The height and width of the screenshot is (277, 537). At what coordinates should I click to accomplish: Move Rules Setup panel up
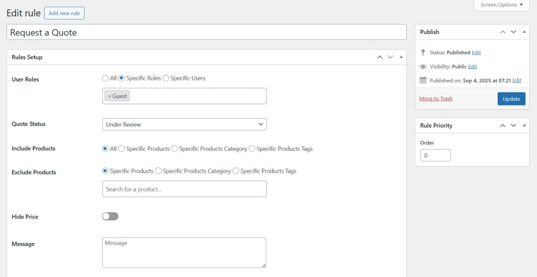(379, 57)
